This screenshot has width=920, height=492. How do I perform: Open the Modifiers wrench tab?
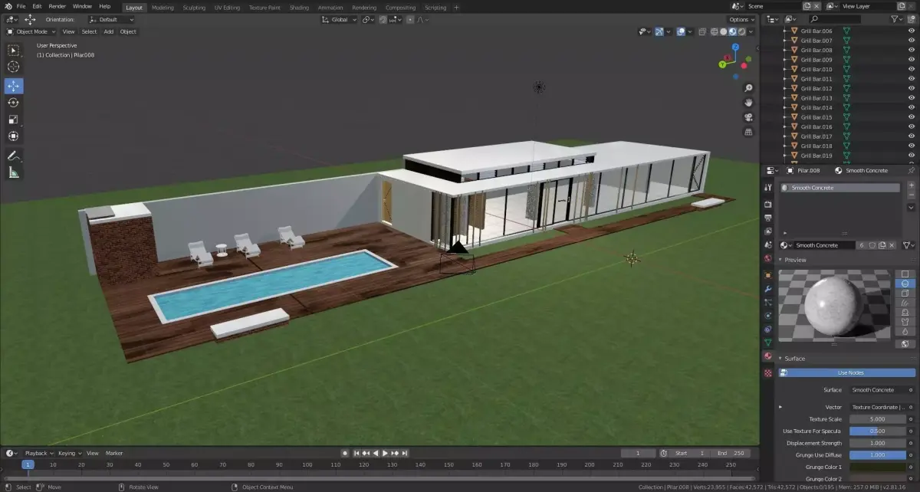(x=767, y=288)
